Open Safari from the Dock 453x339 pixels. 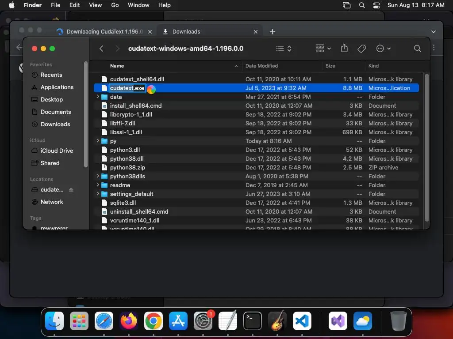click(x=104, y=321)
